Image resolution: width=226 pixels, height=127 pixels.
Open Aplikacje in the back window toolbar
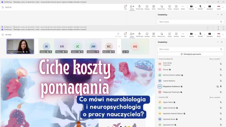pyautogui.click(x=176, y=7)
